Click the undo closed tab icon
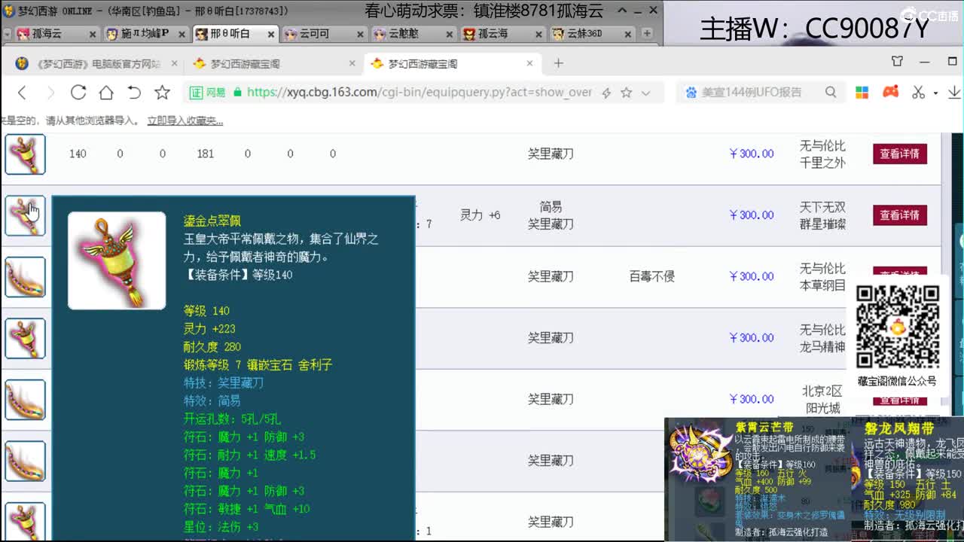This screenshot has width=964, height=542. coord(134,93)
